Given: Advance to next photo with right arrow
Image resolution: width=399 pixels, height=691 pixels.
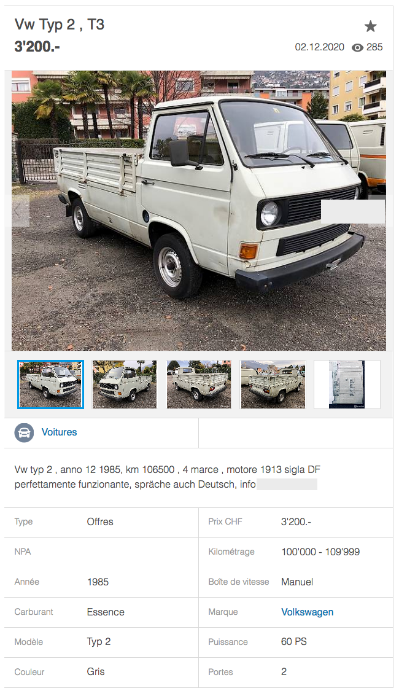Looking at the screenshot, I should click(377, 211).
